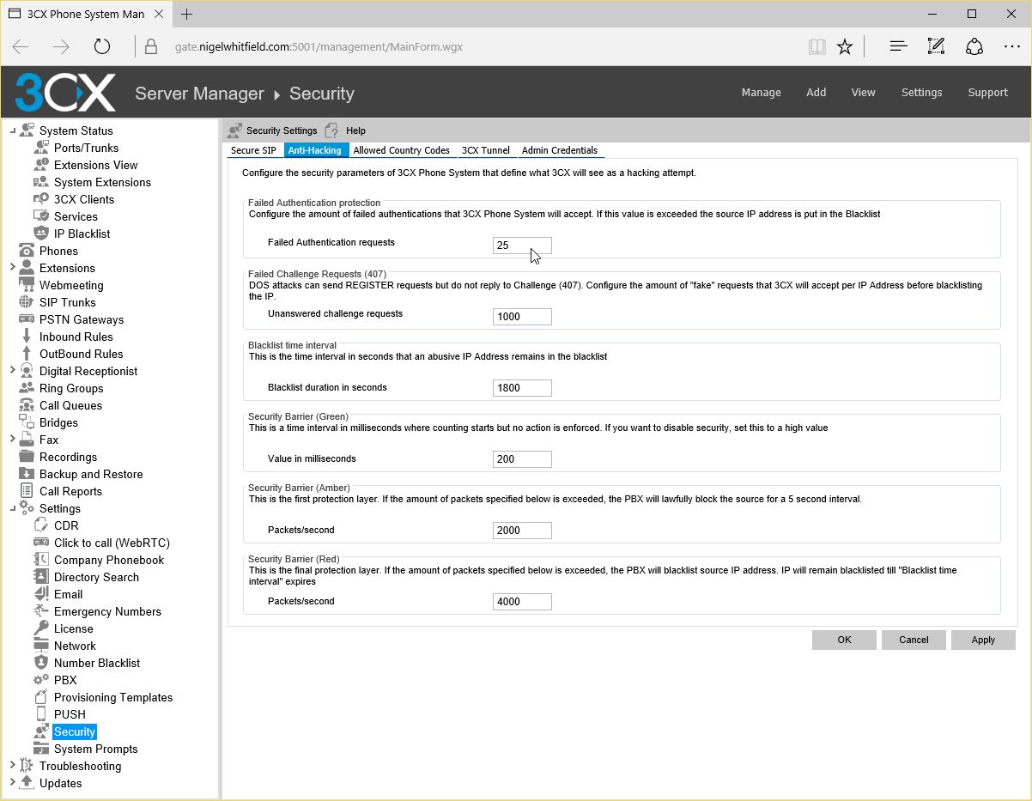Screen dimensions: 1032x801
Task: Click the OK button
Action: (845, 640)
